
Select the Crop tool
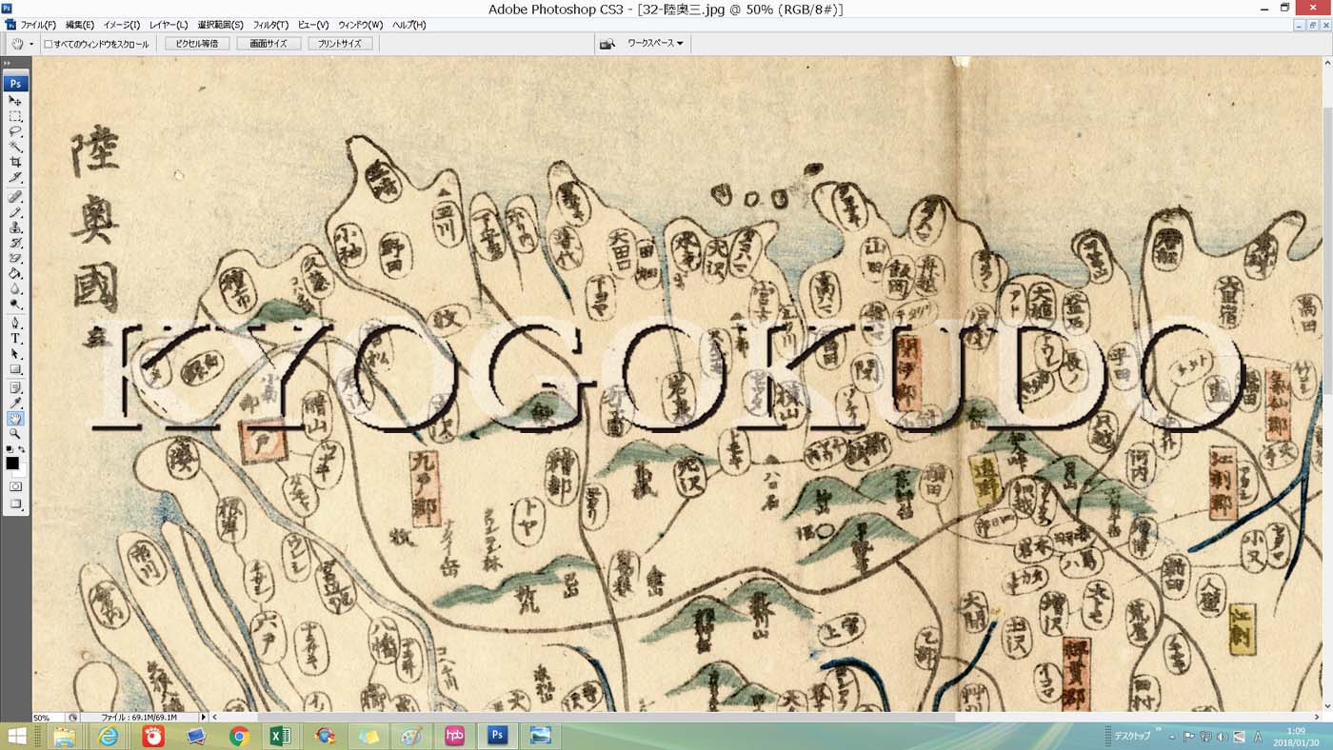[16, 162]
